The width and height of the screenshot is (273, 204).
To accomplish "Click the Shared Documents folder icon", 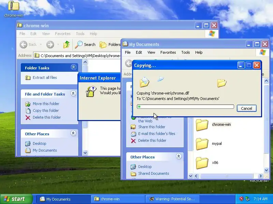I will pyautogui.click(x=133, y=174).
